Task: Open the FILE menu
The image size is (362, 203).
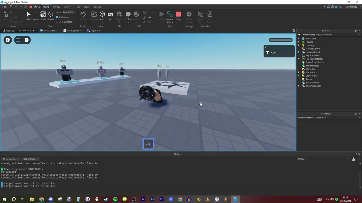Action: point(4,7)
